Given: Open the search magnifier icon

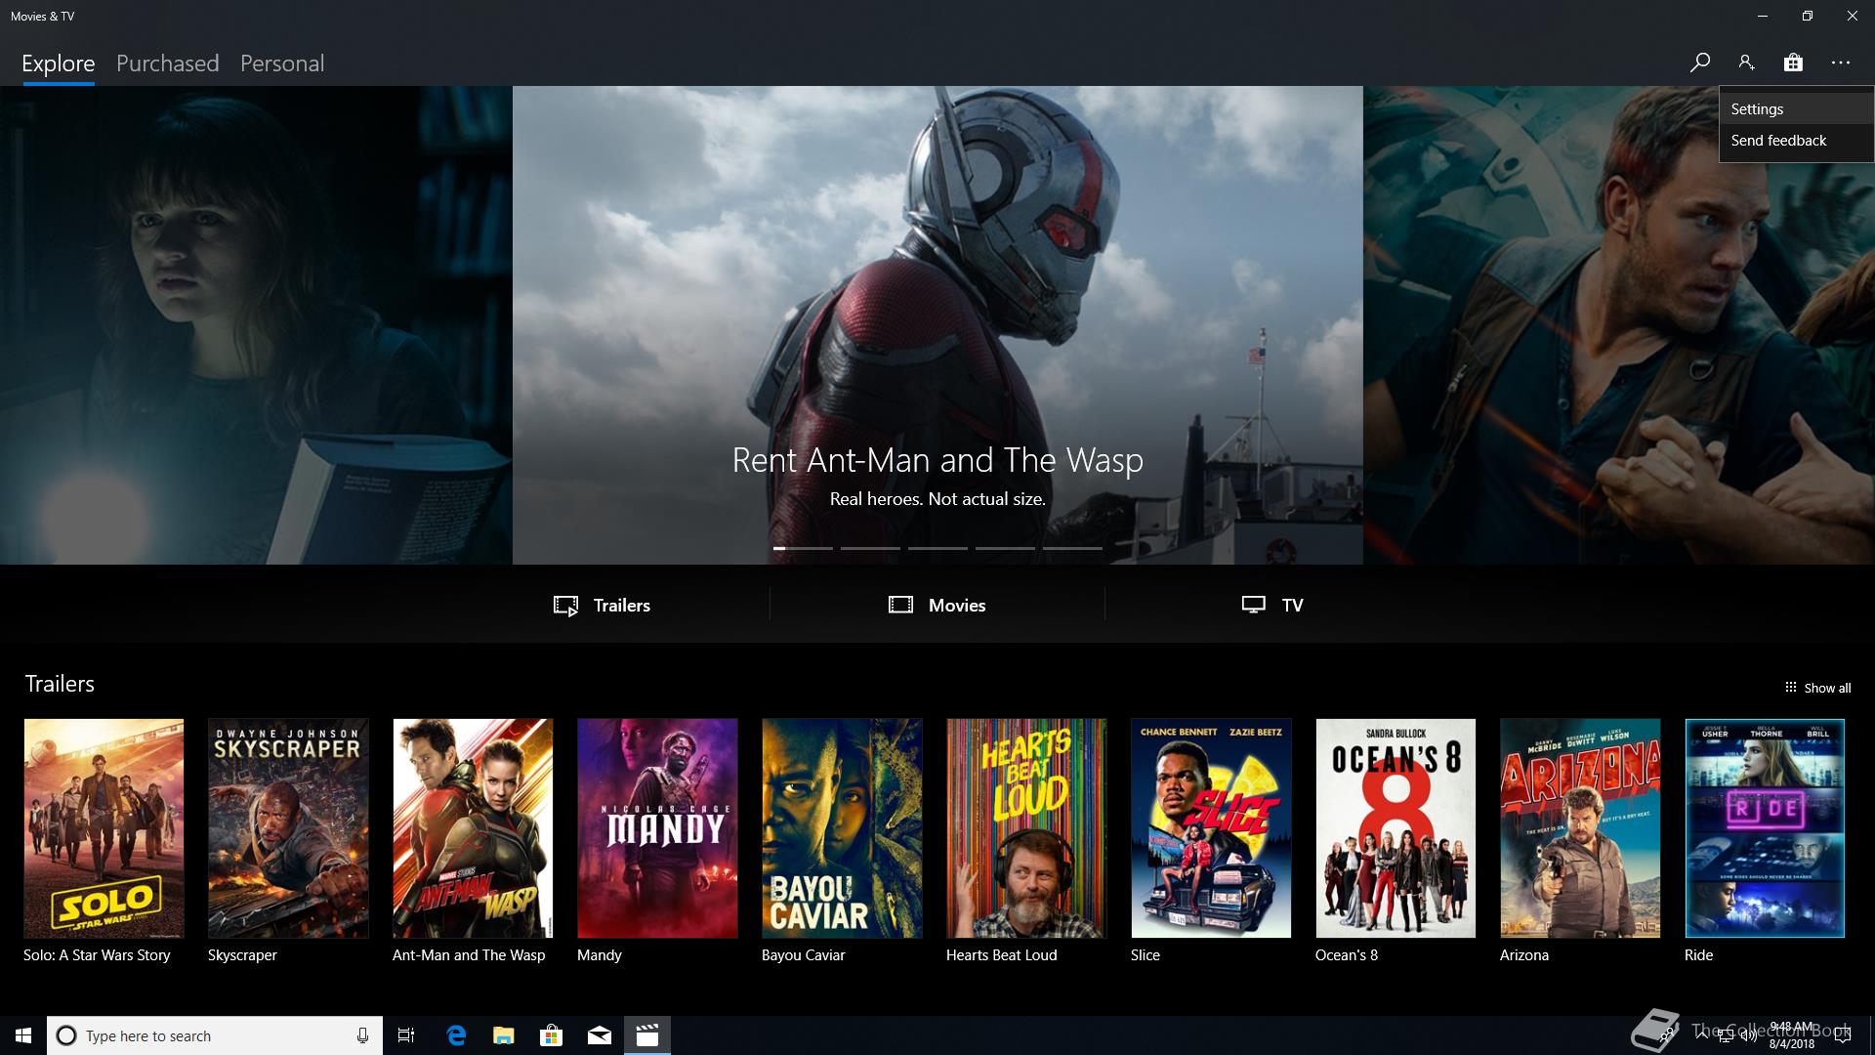Looking at the screenshot, I should coord(1699,63).
